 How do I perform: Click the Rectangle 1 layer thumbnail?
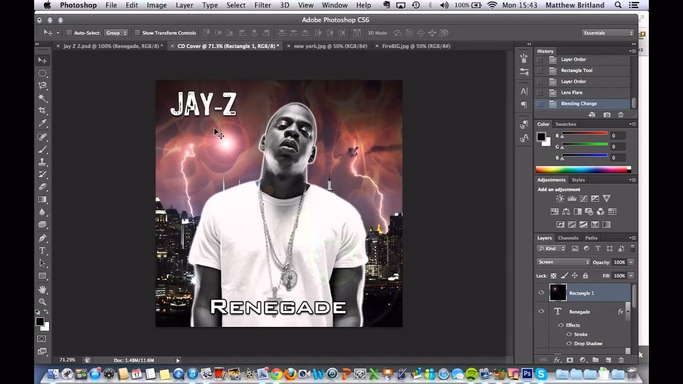point(558,292)
